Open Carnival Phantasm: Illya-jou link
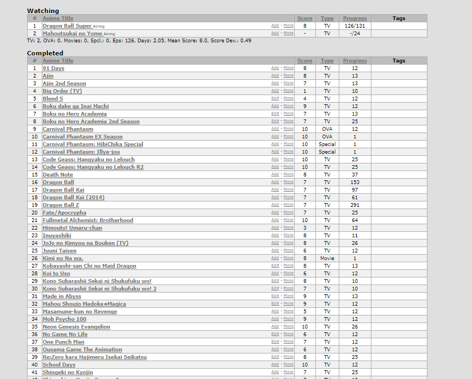This screenshot has height=379, width=472. tap(81, 152)
